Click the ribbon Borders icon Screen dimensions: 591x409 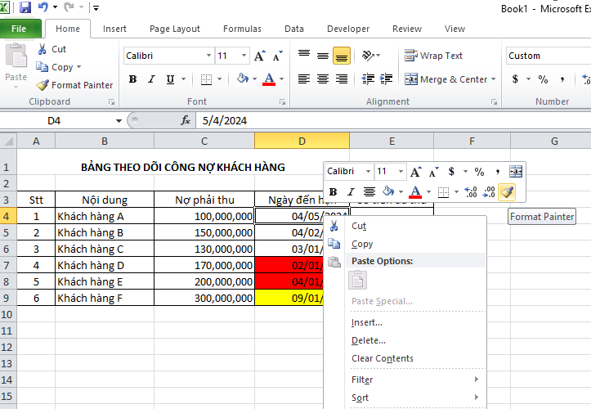(206, 79)
